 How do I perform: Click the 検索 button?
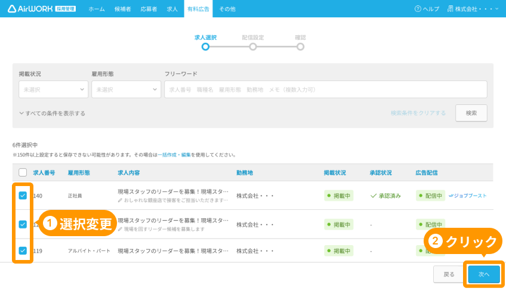coord(471,113)
